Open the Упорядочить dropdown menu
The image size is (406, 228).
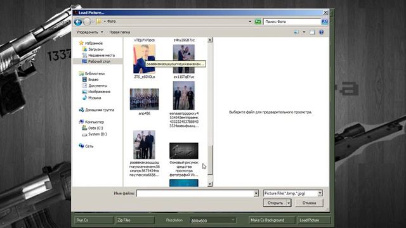(x=90, y=32)
